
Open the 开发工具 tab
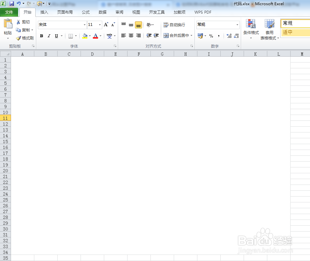pyautogui.click(x=157, y=12)
